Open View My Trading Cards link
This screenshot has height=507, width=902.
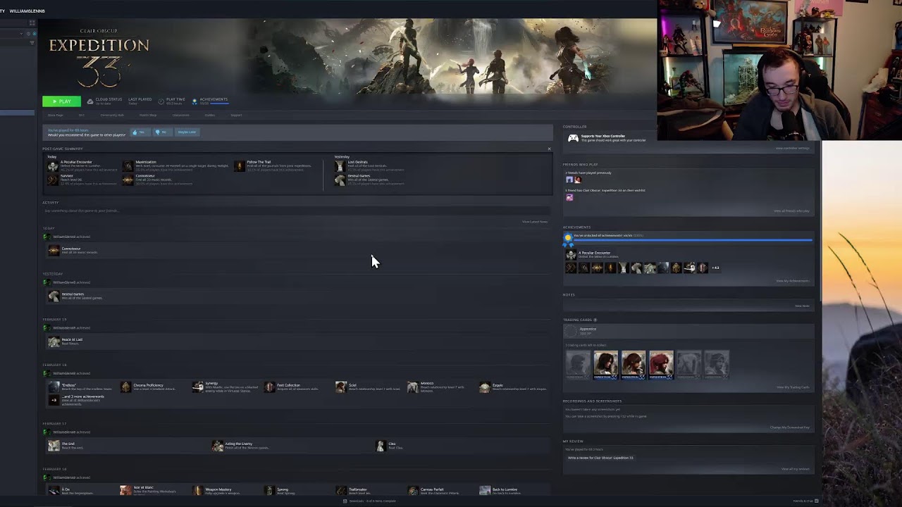[793, 387]
